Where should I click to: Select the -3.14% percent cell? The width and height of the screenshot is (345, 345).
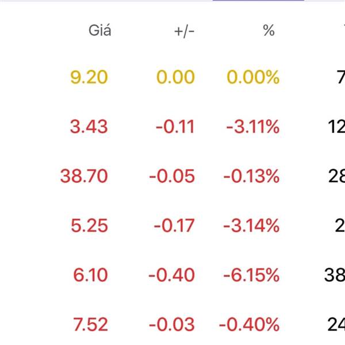251,225
